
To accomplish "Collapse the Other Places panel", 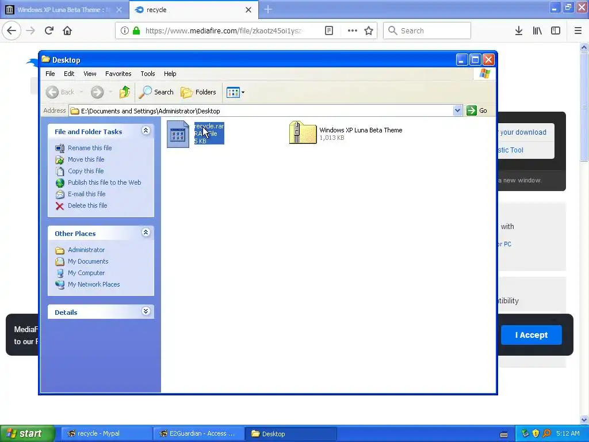I will pos(146,233).
